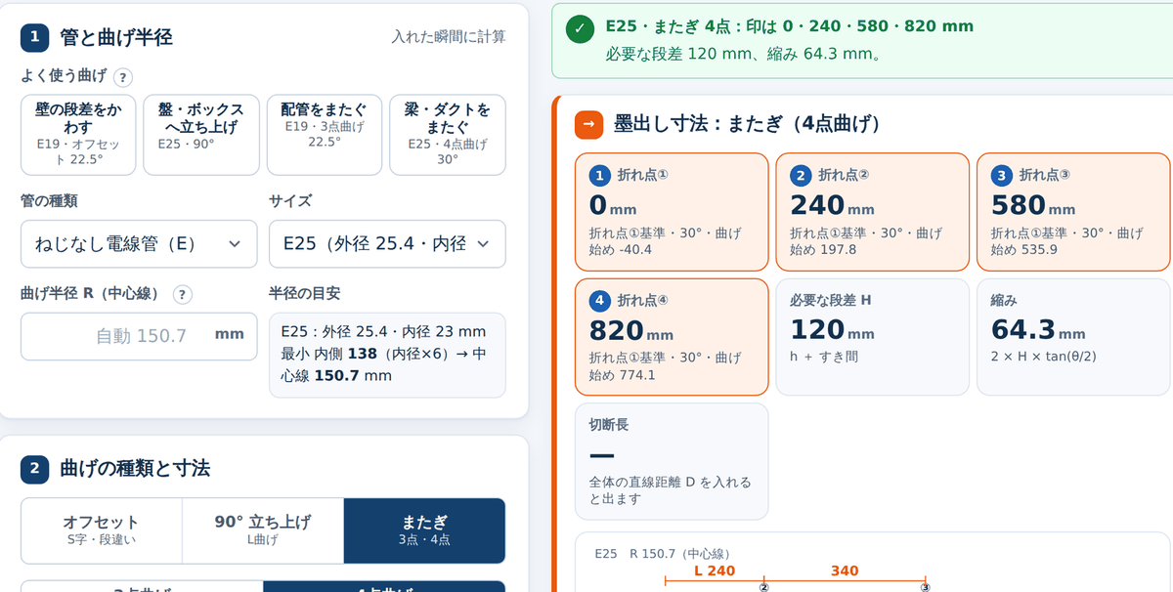This screenshot has height=592, width=1173.
Task: Click help icon beside よく使う曲げ
Action: pyautogui.click(x=123, y=77)
